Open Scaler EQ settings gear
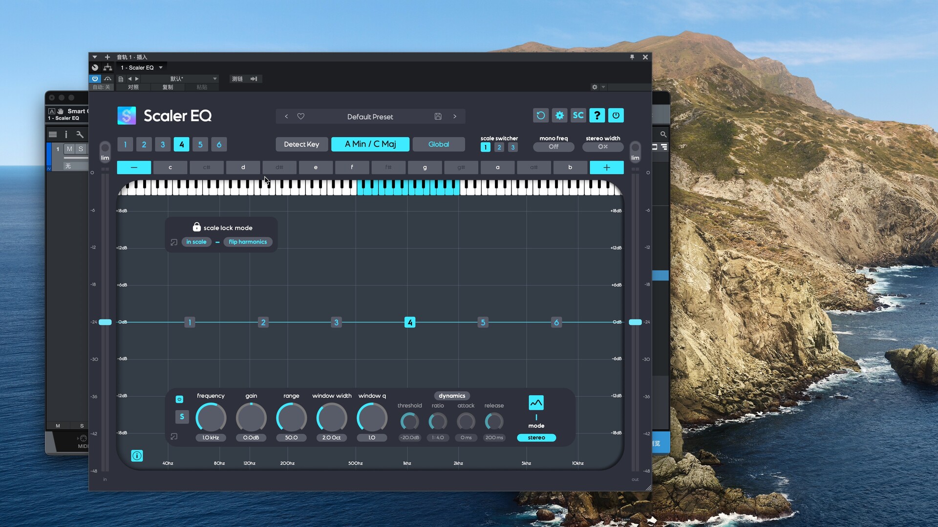This screenshot has height=527, width=938. [559, 116]
